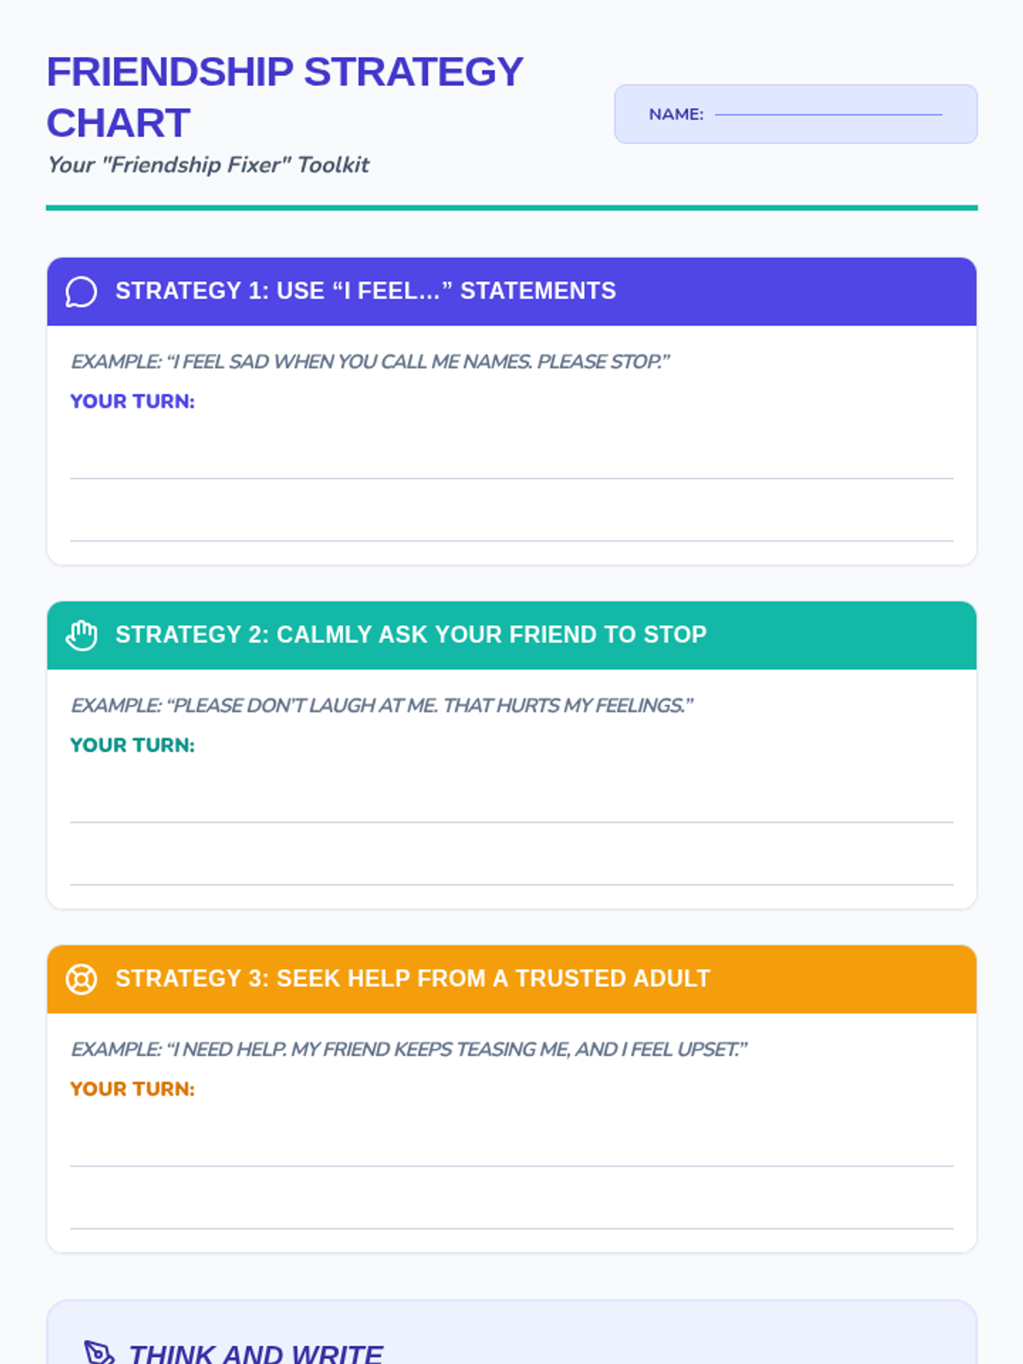Viewport: 1023px width, 1364px height.
Task: Click the orange Your Turn label
Action: click(132, 1089)
